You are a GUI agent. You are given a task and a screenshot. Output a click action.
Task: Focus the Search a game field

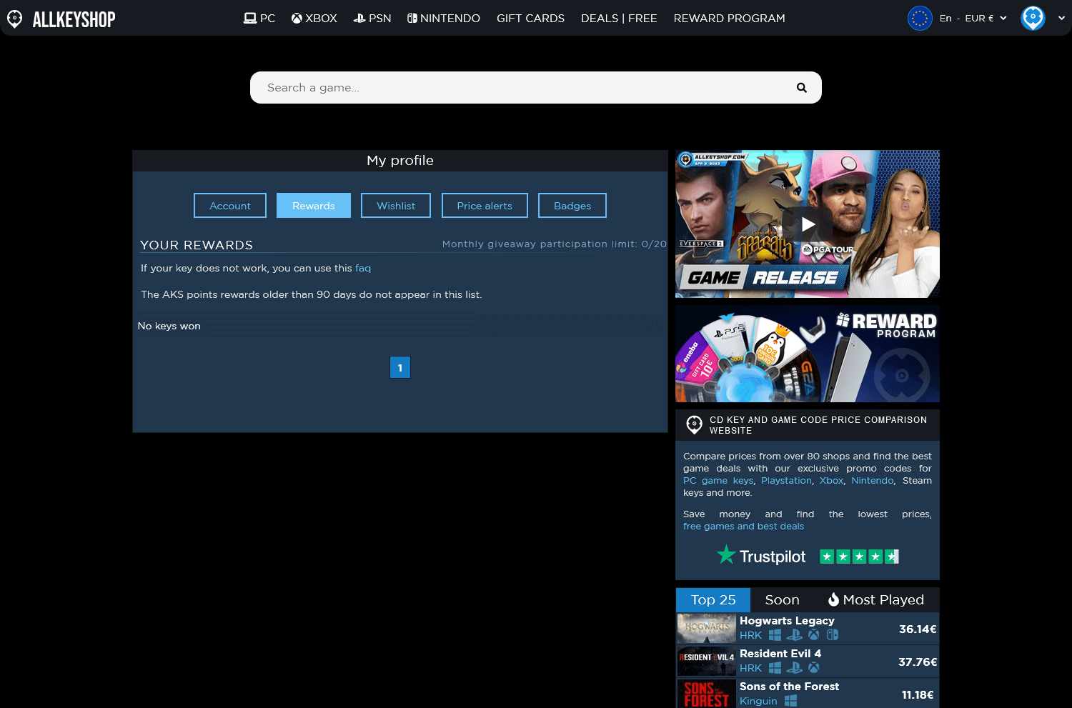pos(522,88)
